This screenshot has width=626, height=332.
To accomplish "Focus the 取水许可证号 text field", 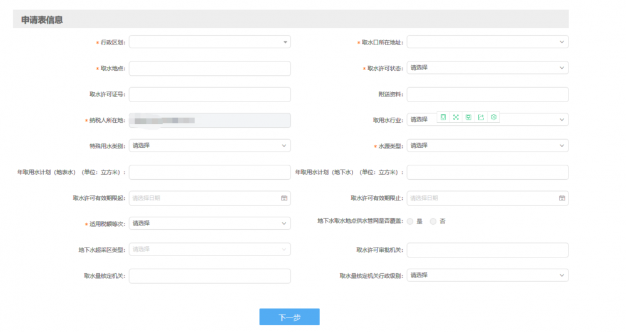I will (210, 94).
